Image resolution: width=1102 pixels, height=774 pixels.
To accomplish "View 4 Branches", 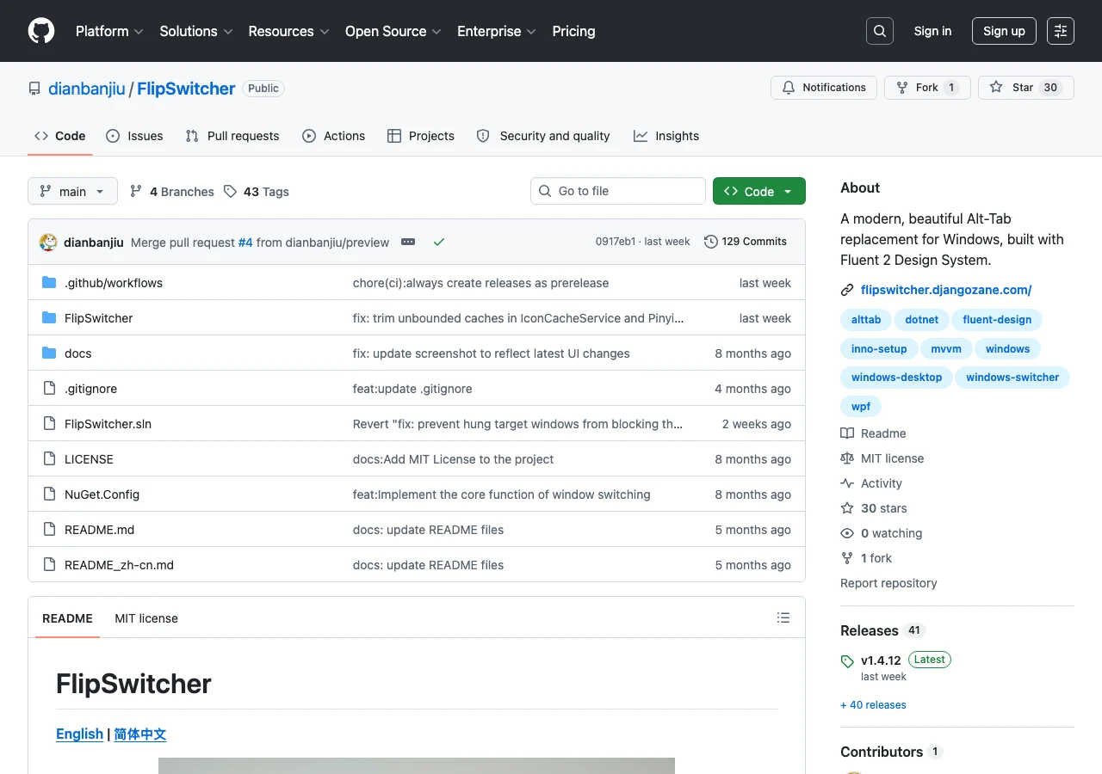I will pyautogui.click(x=172, y=192).
